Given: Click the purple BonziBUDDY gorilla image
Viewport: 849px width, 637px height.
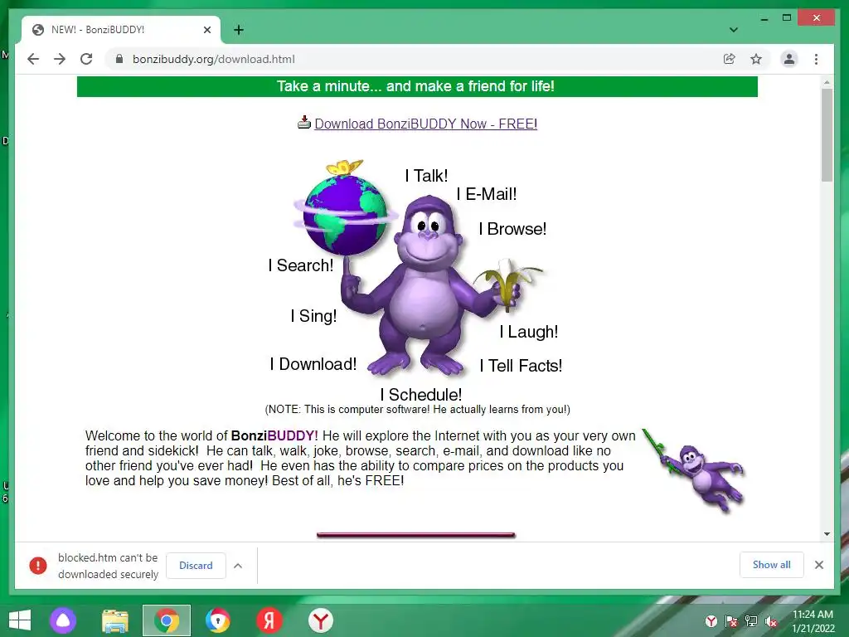Looking at the screenshot, I should click(430, 285).
